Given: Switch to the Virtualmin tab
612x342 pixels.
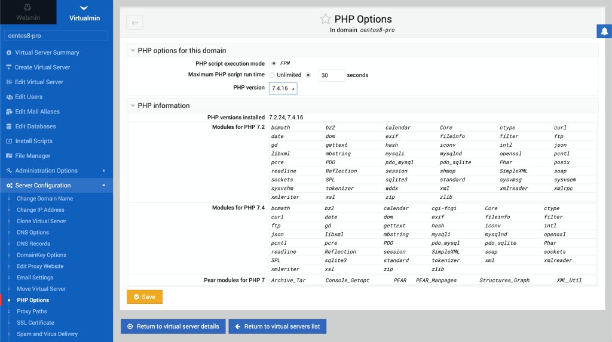Looking at the screenshot, I should click(85, 12).
